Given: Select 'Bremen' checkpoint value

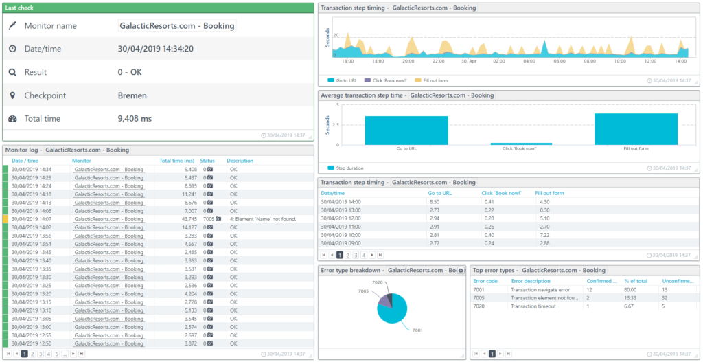Looking at the screenshot, I should [x=132, y=95].
